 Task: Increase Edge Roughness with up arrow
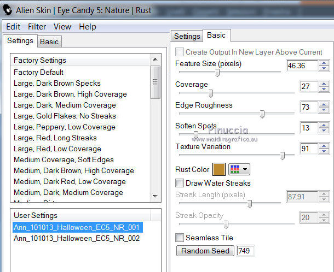(324, 104)
